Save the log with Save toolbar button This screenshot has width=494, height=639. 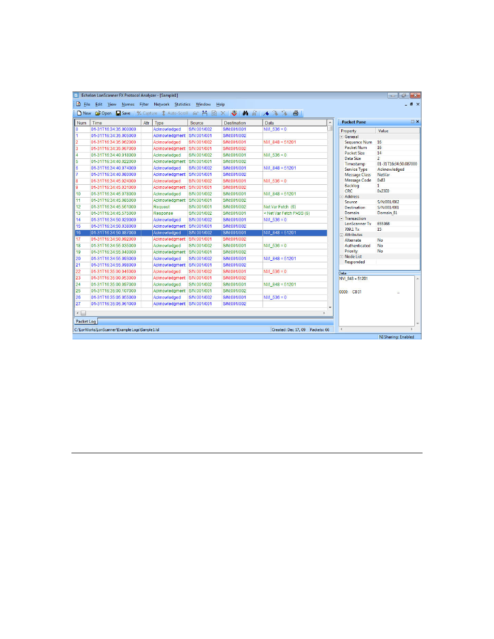123,113
